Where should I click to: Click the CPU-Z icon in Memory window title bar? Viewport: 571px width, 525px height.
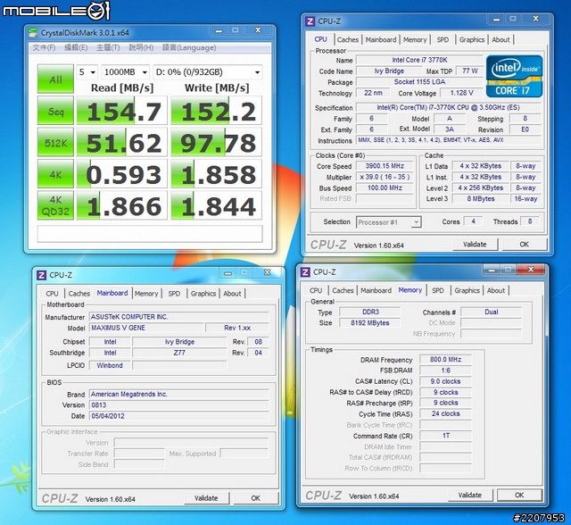click(x=305, y=272)
